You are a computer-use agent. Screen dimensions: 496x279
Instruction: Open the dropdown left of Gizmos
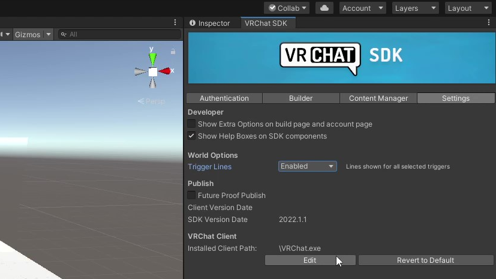tap(5, 34)
